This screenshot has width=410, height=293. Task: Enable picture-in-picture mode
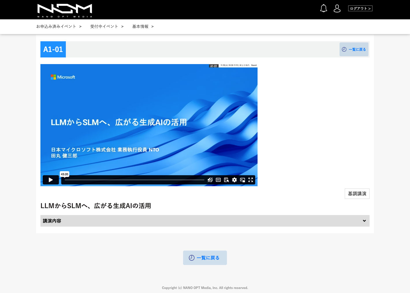(x=243, y=180)
